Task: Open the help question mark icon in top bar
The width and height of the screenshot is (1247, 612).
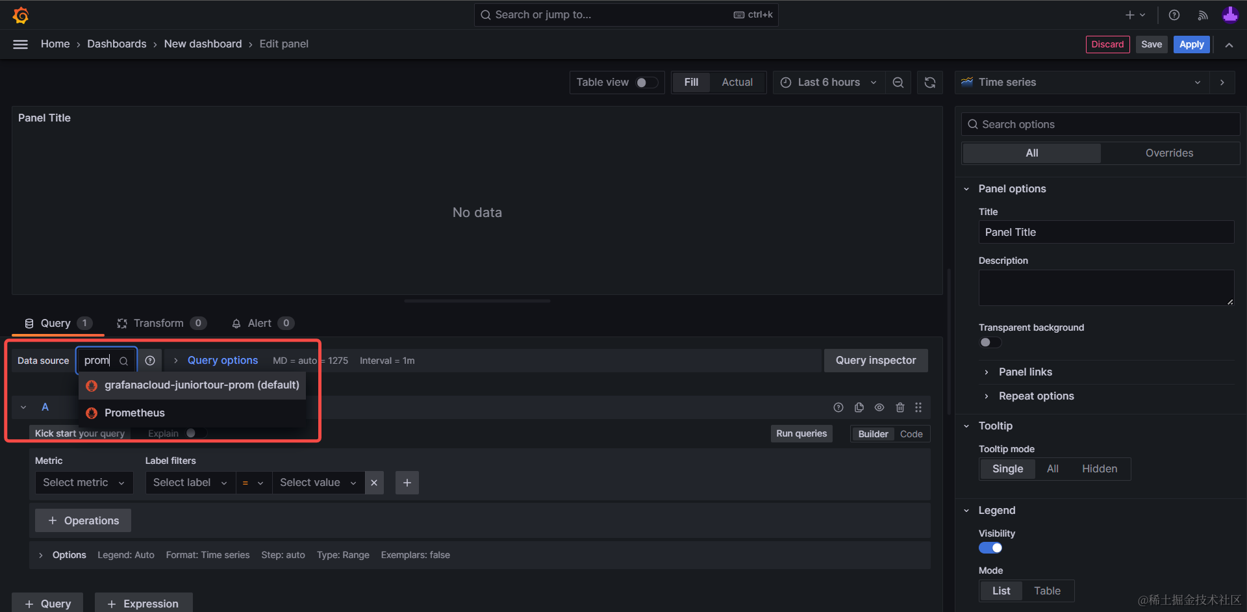Action: [x=1174, y=15]
